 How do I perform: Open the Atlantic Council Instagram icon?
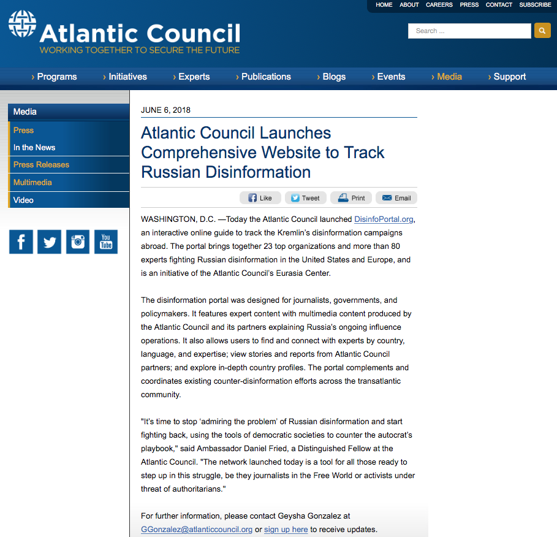(78, 242)
